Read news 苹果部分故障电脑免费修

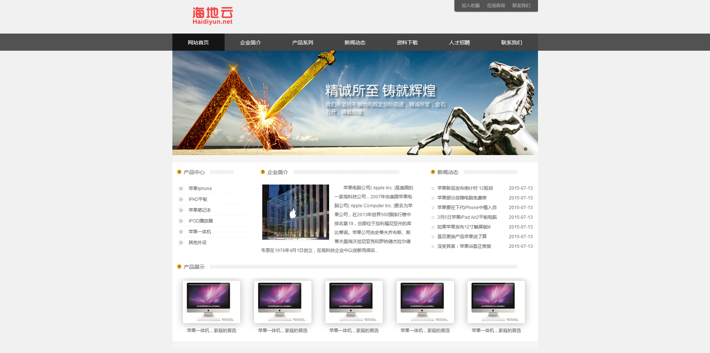click(x=462, y=198)
